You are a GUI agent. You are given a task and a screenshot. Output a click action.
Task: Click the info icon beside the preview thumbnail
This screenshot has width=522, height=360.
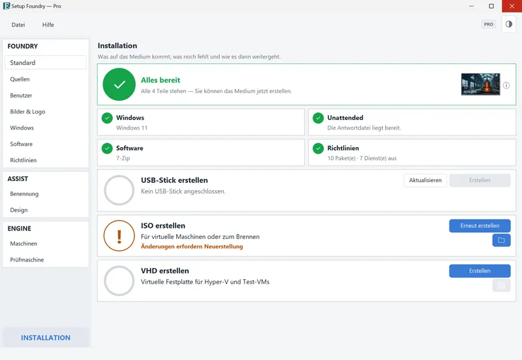coord(506,85)
